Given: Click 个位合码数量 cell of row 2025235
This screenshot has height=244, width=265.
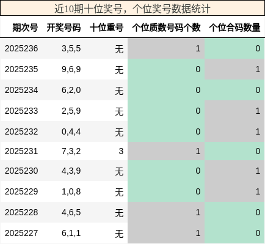Looking at the screenshot, I should (234, 69).
